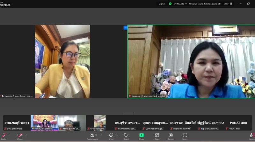The width and height of the screenshot is (255, 142).
Task: Open the View layout menu
Action: click(x=228, y=4)
